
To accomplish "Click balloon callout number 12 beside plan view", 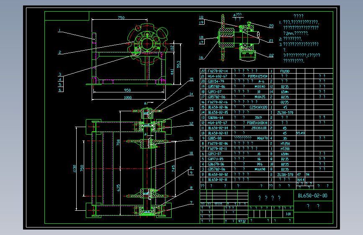I will click(x=191, y=123).
